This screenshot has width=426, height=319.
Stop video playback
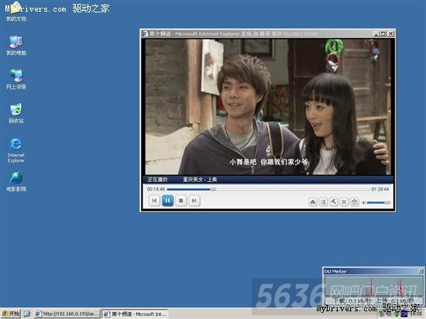pos(181,201)
